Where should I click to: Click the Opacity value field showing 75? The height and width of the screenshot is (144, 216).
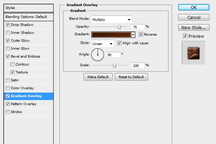138,27
